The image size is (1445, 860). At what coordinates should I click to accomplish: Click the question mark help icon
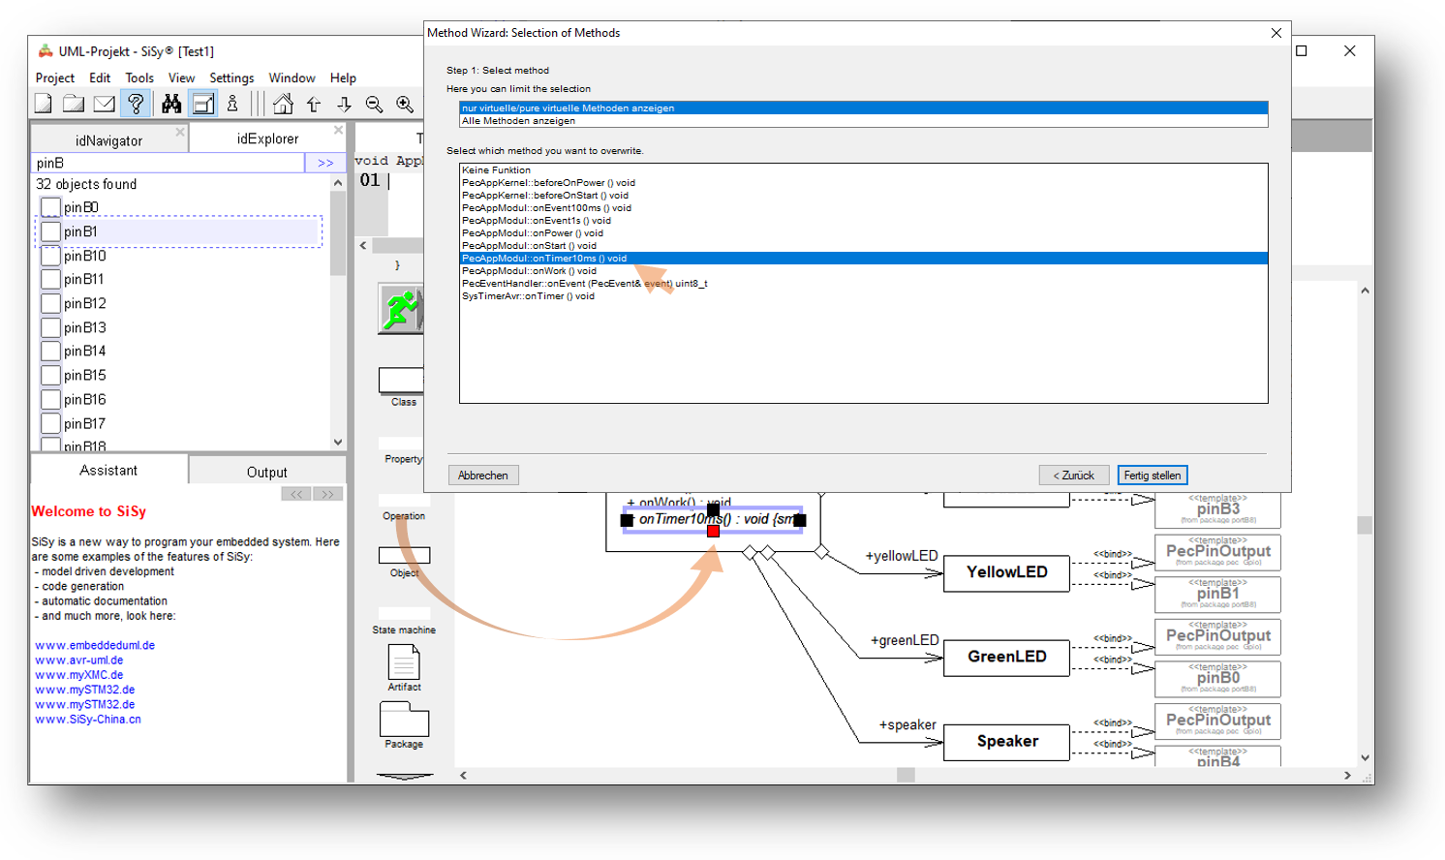137,104
